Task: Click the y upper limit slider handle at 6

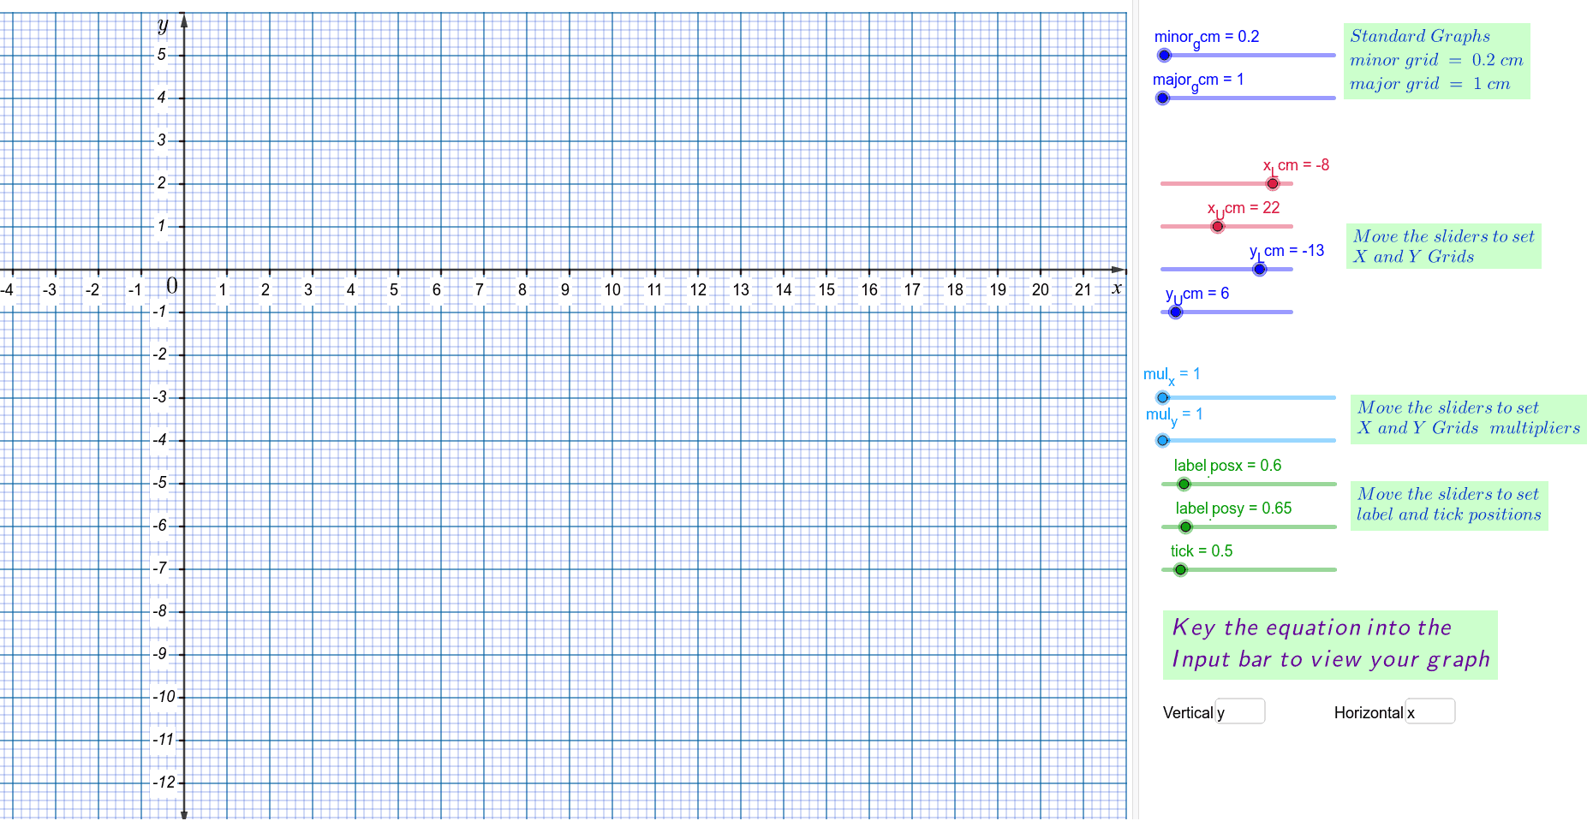Action: (x=1176, y=312)
